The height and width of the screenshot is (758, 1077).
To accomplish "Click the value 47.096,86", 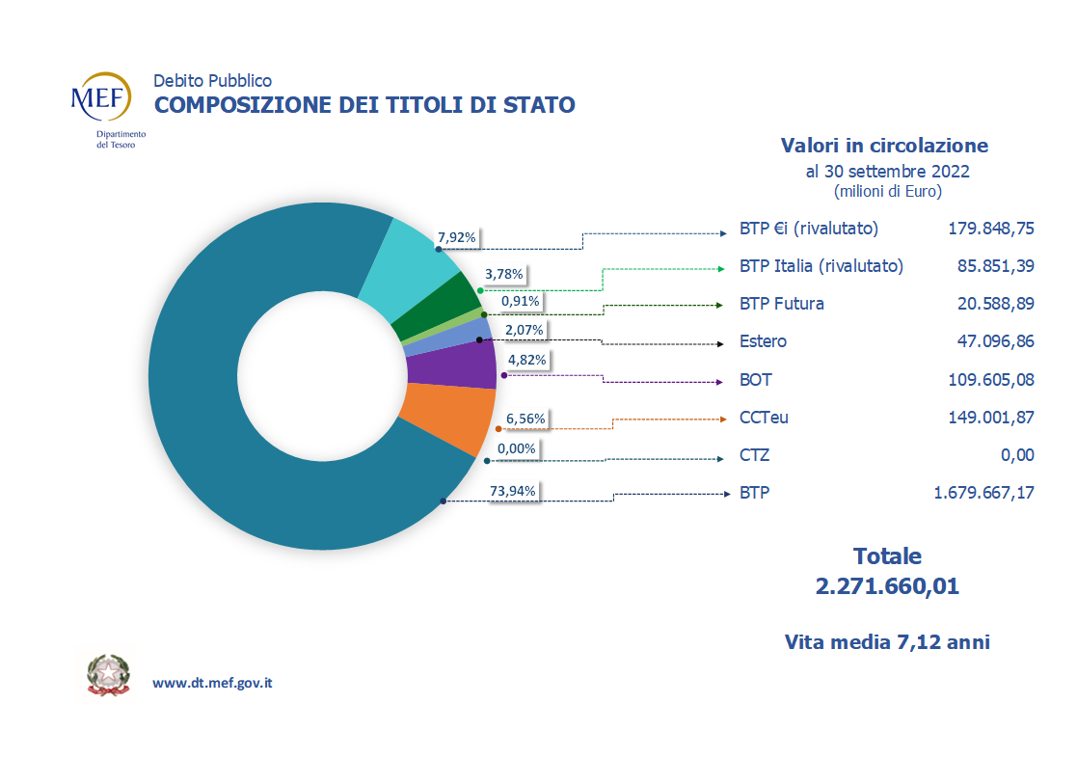I will coord(996,341).
